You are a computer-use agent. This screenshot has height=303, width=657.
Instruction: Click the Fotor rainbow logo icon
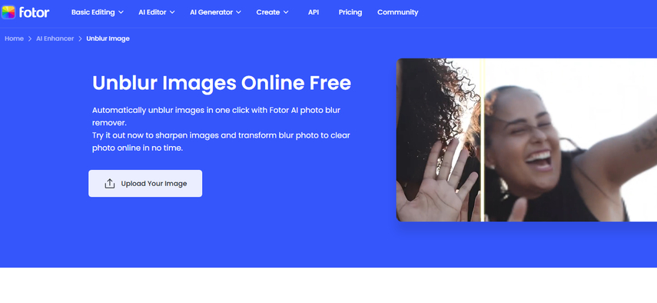[x=8, y=12]
